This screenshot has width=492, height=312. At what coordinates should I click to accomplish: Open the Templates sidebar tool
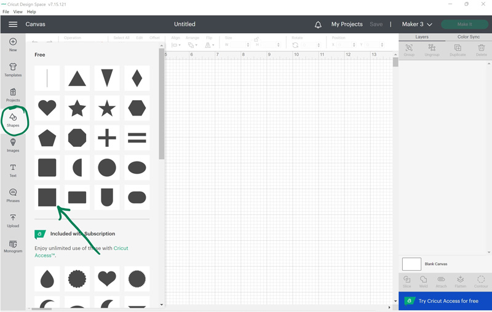point(13,70)
